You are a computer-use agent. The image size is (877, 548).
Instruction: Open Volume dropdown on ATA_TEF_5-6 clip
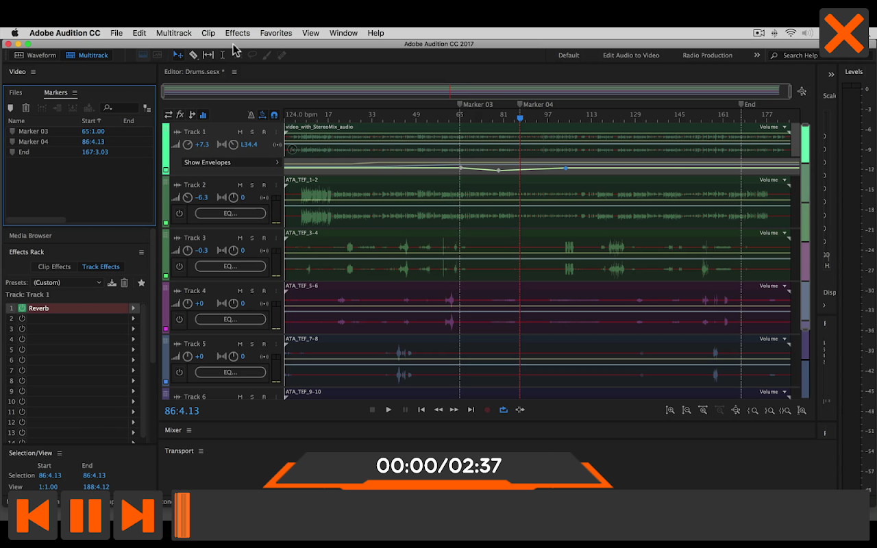pyautogui.click(x=785, y=286)
